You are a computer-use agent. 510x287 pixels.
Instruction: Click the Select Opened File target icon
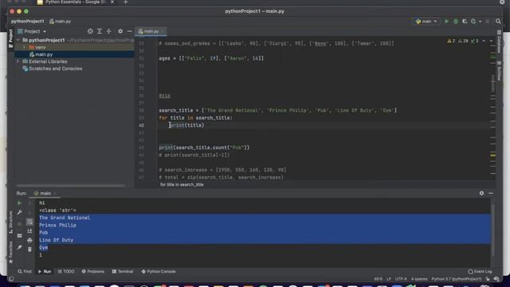click(x=90, y=31)
